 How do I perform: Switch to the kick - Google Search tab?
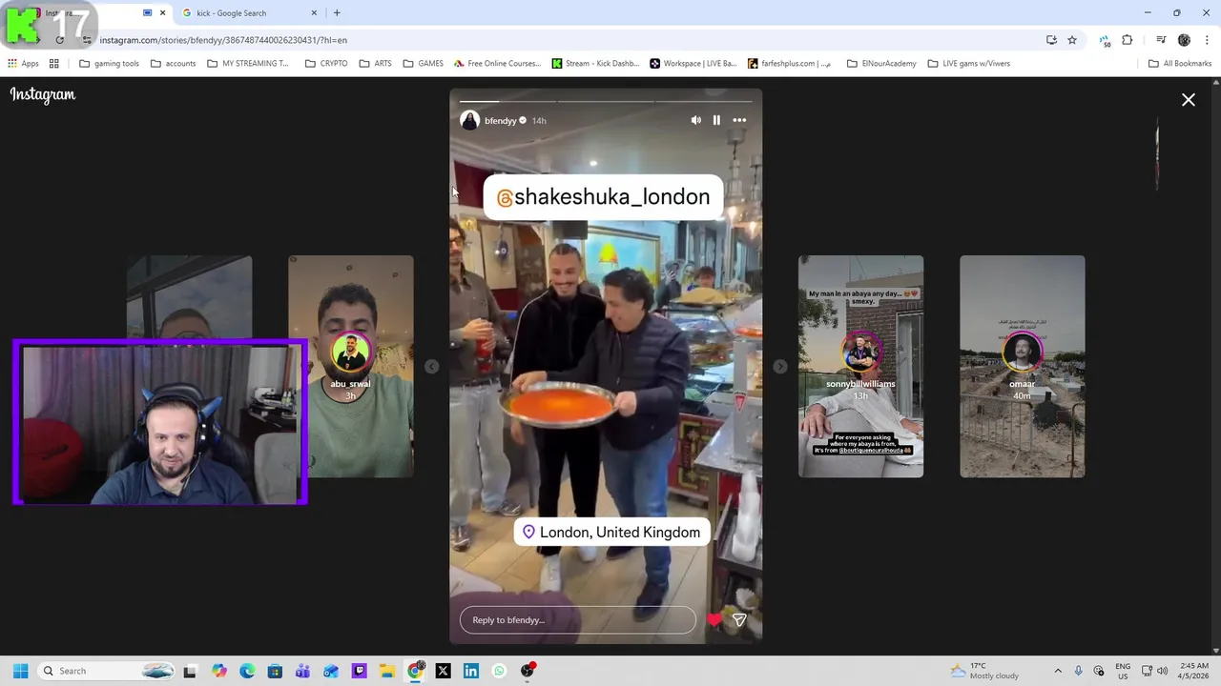click(248, 13)
